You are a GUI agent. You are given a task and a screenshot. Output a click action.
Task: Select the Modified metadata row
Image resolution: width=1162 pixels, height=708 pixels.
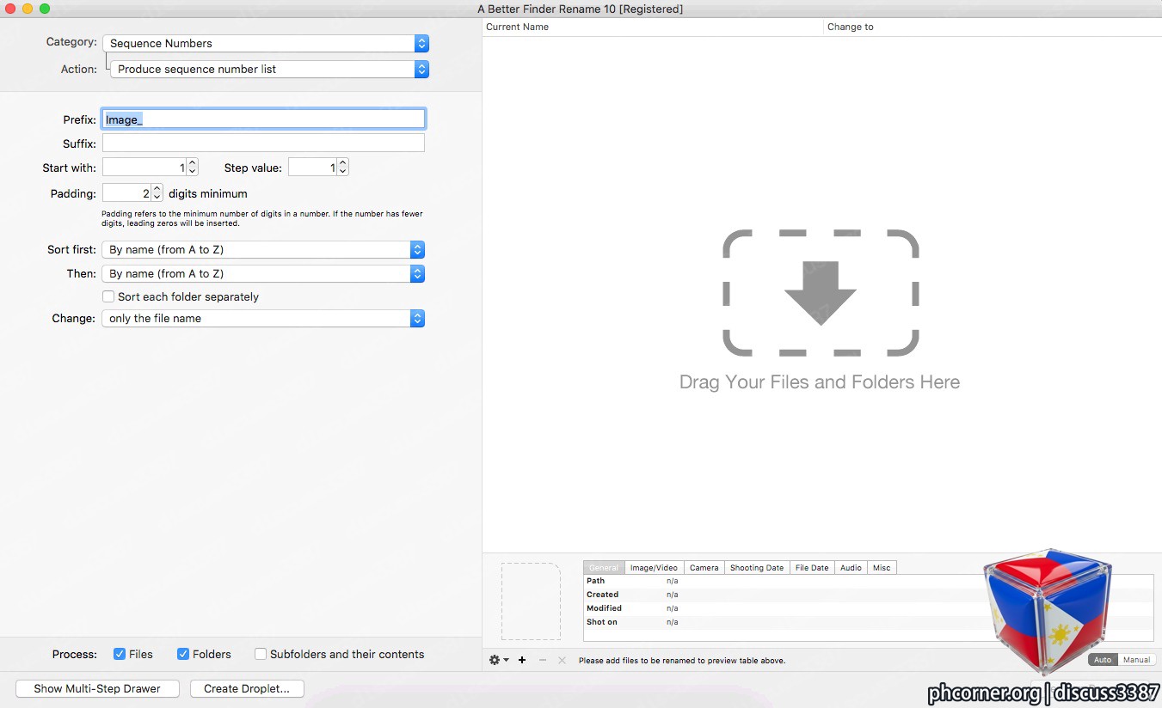point(868,608)
